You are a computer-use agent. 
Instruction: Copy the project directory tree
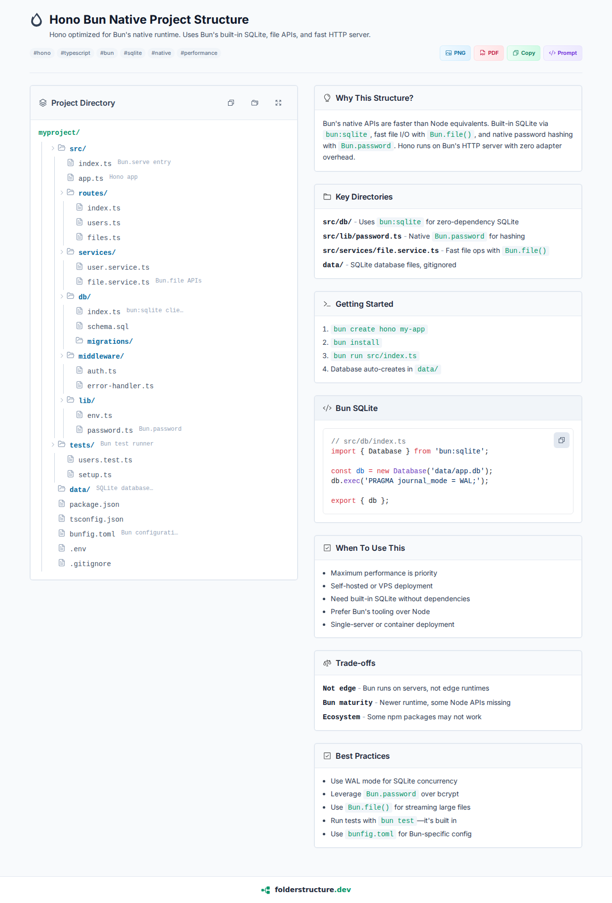tap(231, 103)
